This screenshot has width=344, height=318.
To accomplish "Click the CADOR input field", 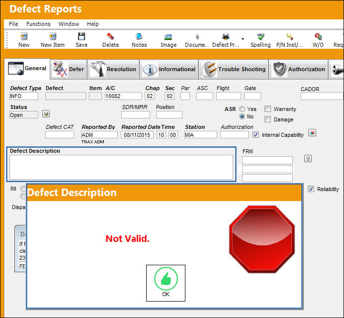I will [322, 96].
